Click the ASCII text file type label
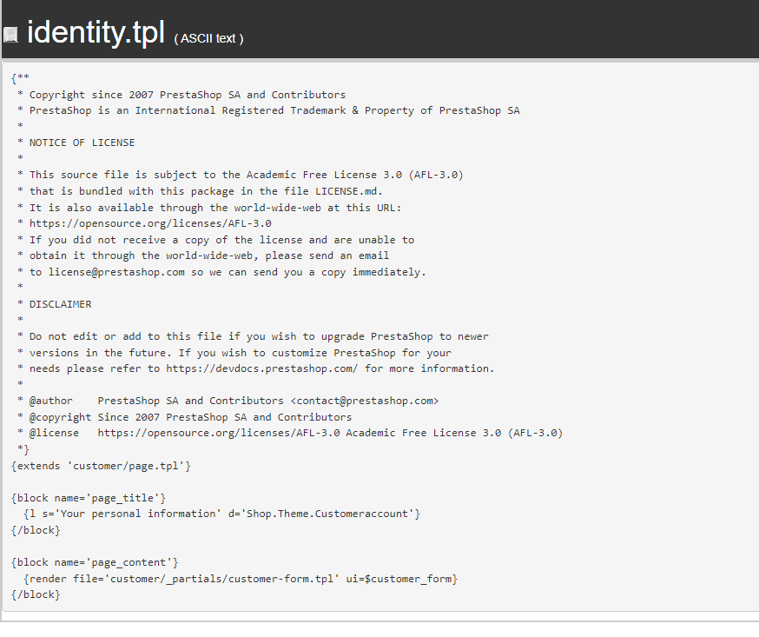 (208, 38)
